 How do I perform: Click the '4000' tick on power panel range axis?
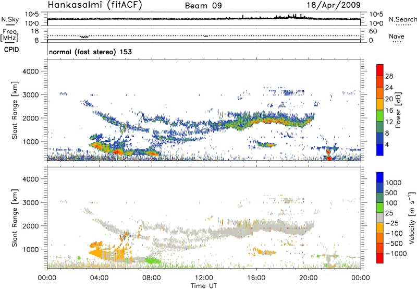(x=30, y=71)
